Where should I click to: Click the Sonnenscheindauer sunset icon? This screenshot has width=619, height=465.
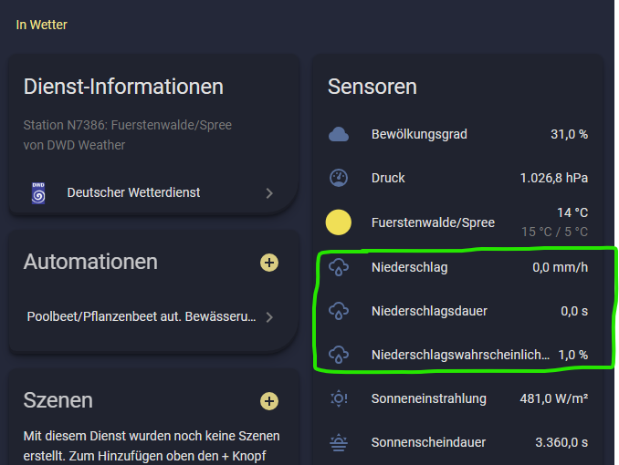coord(339,442)
